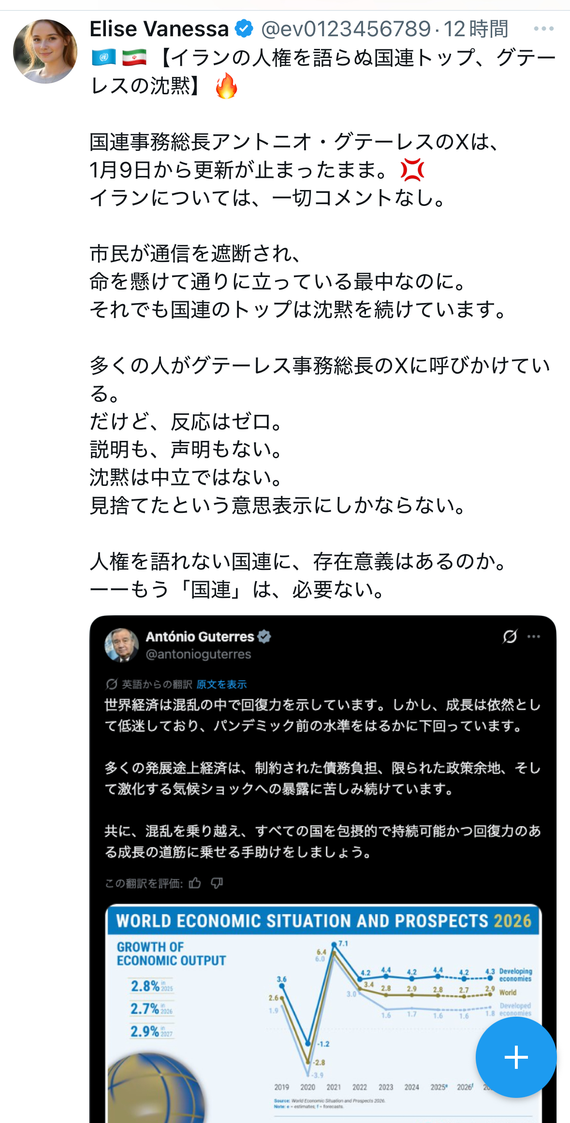Click the slashed-circle icon in the embedded post header
Image resolution: width=570 pixels, height=1123 pixels.
coord(510,637)
